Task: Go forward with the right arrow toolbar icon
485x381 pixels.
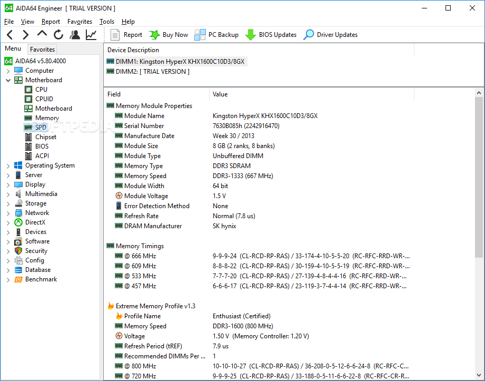Action: coord(26,35)
